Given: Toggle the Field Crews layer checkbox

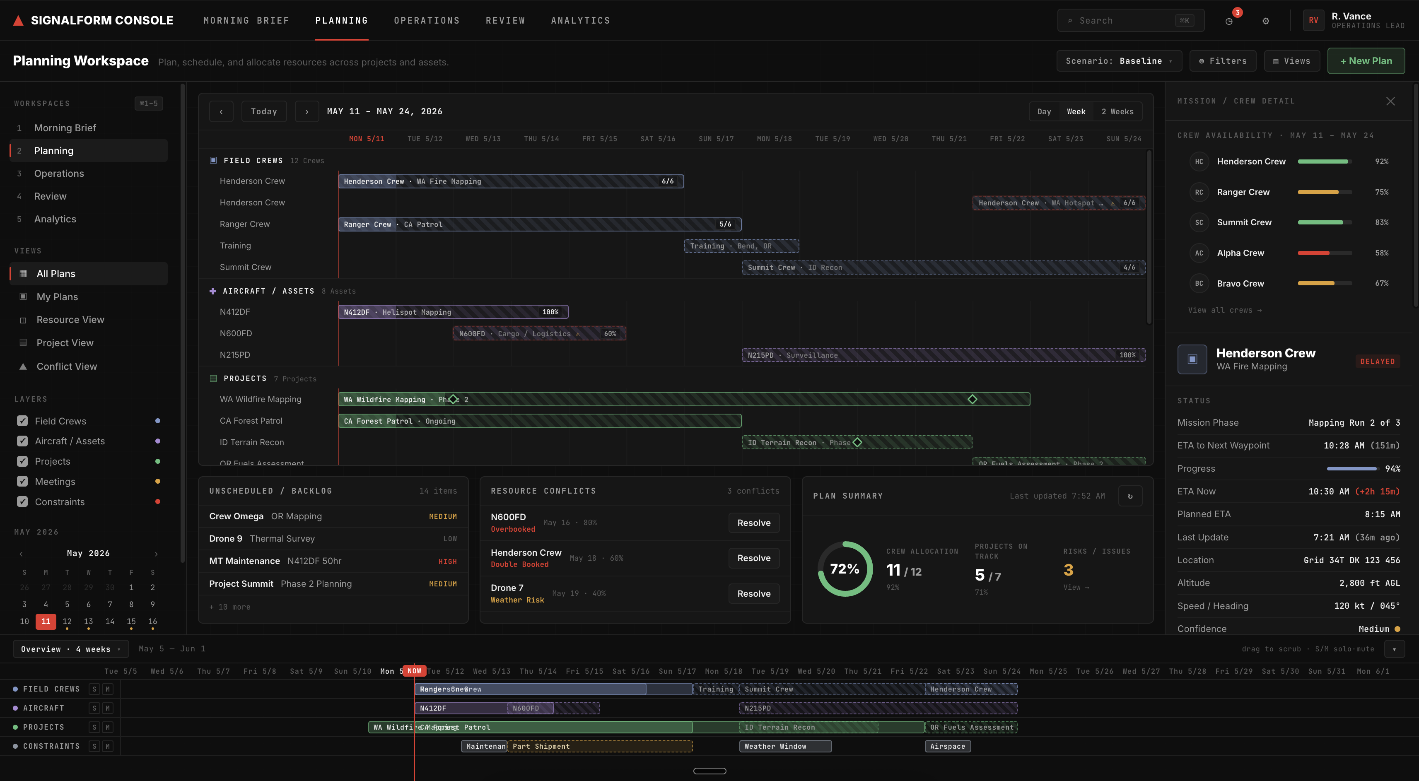Looking at the screenshot, I should (x=22, y=421).
